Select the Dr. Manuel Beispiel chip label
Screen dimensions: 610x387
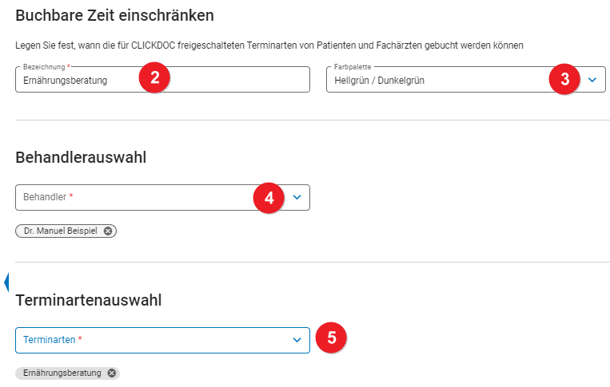pos(62,231)
